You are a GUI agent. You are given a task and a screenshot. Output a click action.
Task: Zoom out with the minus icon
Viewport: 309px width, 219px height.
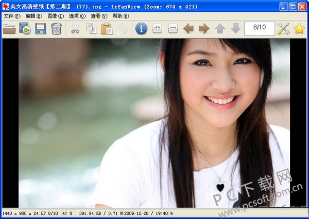point(173,29)
